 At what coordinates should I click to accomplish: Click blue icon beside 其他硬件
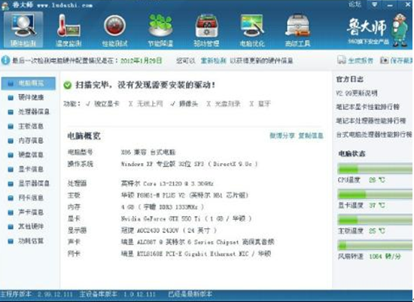[11, 227]
